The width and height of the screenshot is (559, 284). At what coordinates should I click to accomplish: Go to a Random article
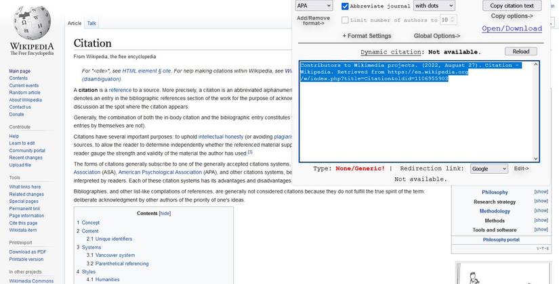coord(24,93)
